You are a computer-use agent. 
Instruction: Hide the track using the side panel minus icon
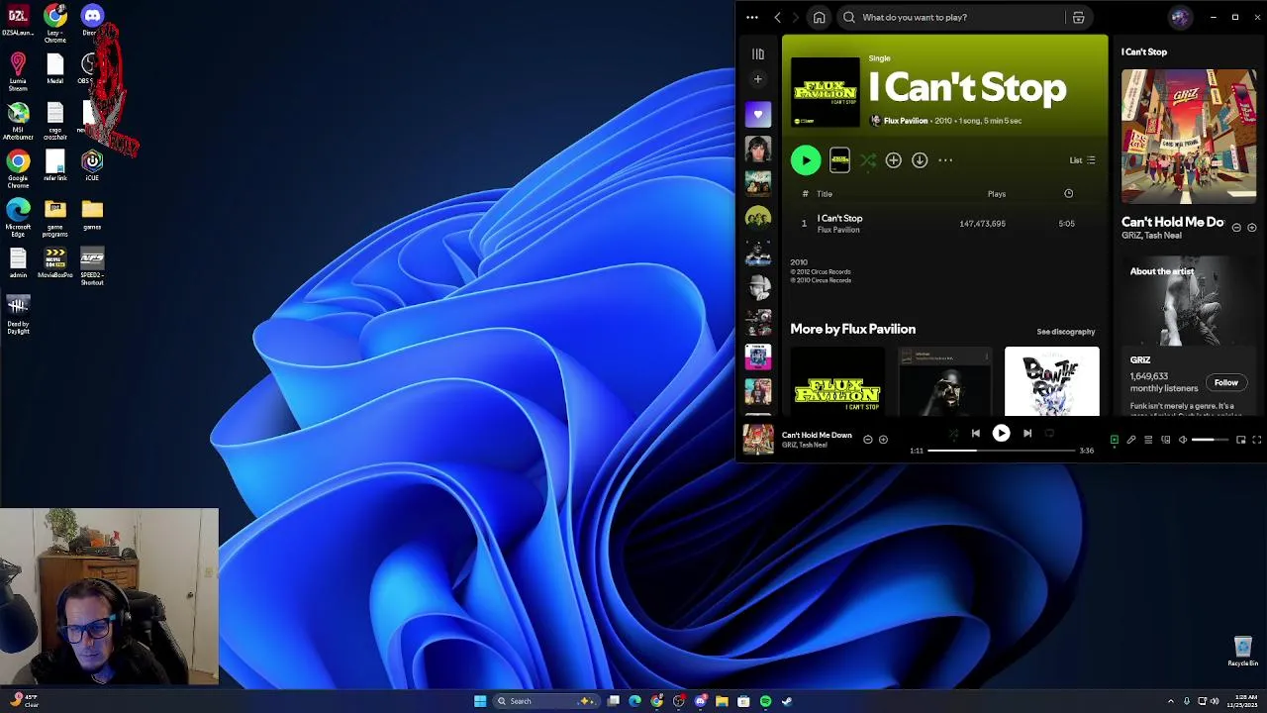pyautogui.click(x=1236, y=228)
